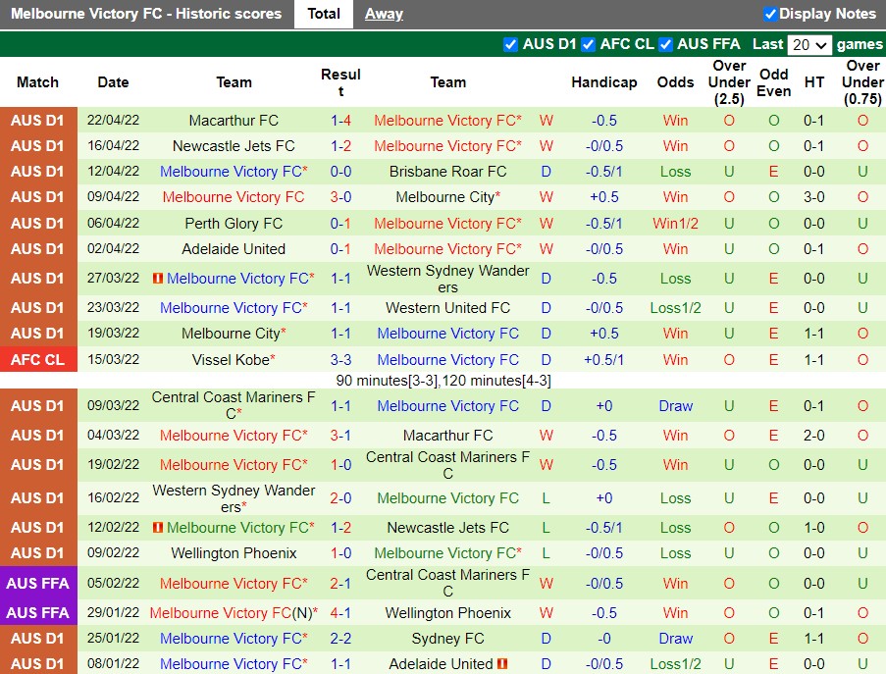886x674 pixels.
Task: Click the Western United FC team name
Action: tap(447, 308)
